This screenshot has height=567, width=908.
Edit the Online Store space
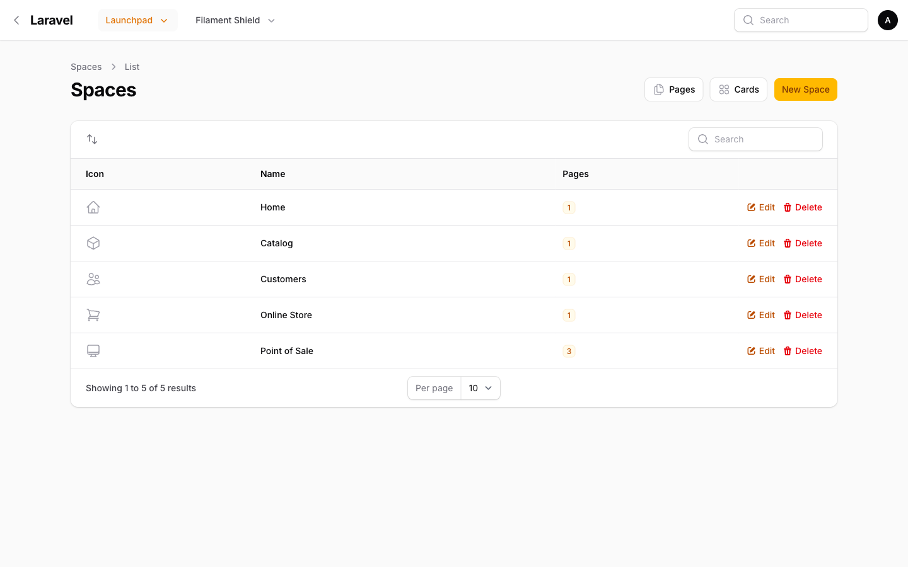click(761, 315)
